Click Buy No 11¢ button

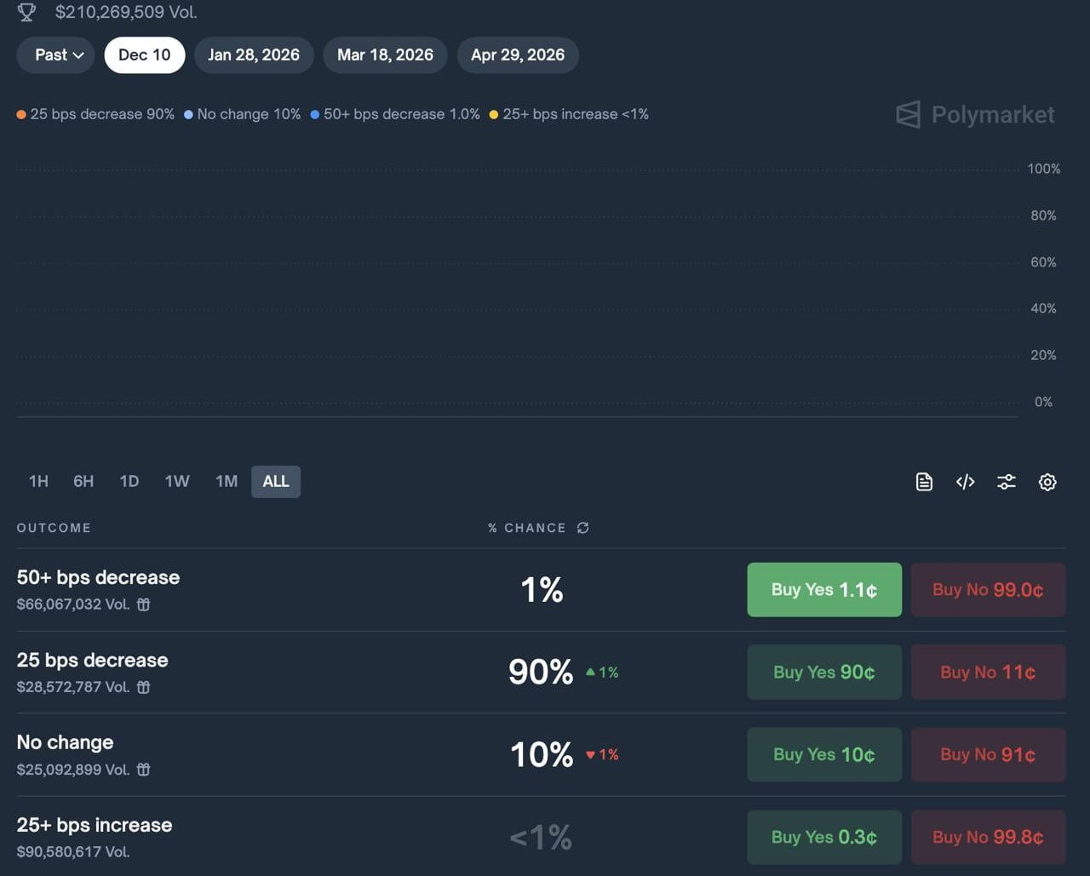pyautogui.click(x=988, y=673)
